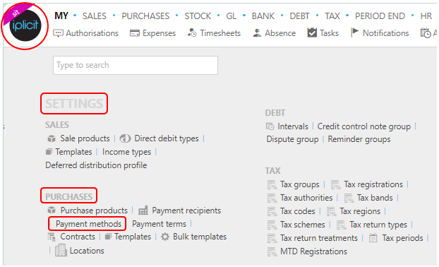Click the Purchases Templates icon
This screenshot has width=439, height=267.
(x=108, y=237)
